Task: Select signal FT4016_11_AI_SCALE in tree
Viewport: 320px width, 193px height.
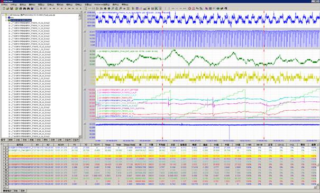Action: tap(32, 26)
